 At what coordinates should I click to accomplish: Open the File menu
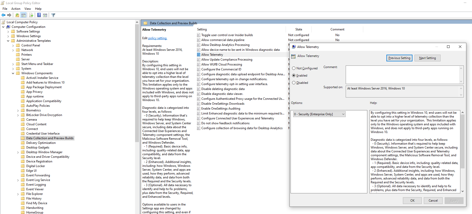coord(5,9)
